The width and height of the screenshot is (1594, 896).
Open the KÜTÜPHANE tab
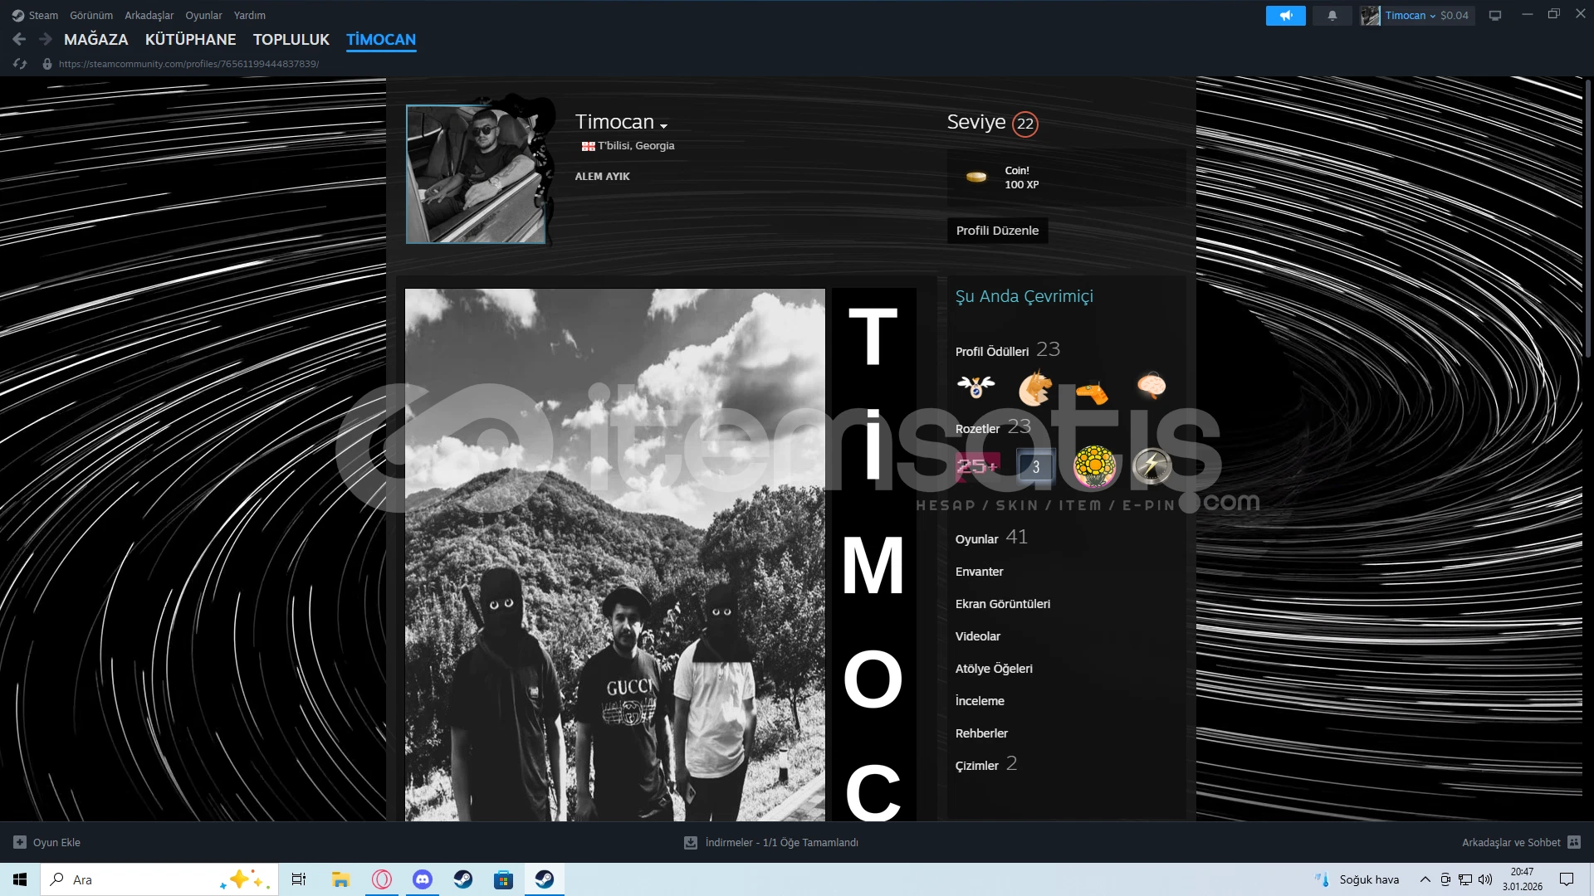(x=190, y=39)
